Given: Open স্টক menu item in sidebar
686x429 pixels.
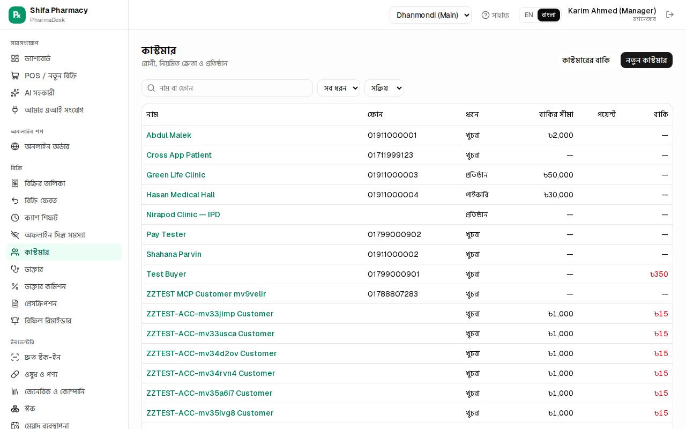Looking at the screenshot, I should coord(64,409).
